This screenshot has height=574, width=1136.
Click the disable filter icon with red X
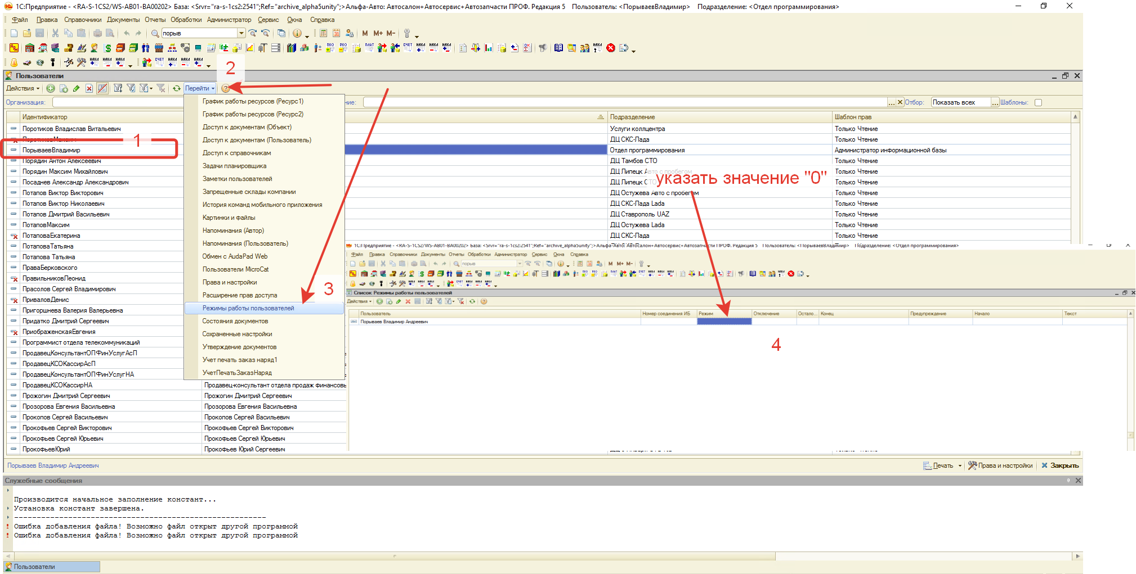coord(161,88)
